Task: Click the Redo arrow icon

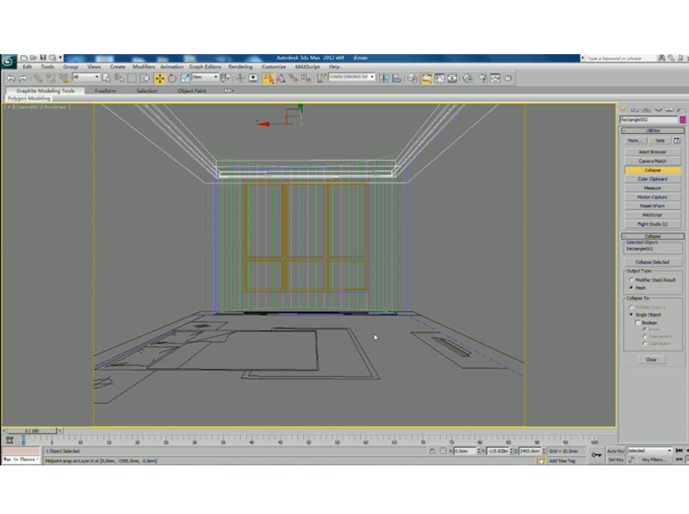Action: click(23, 79)
